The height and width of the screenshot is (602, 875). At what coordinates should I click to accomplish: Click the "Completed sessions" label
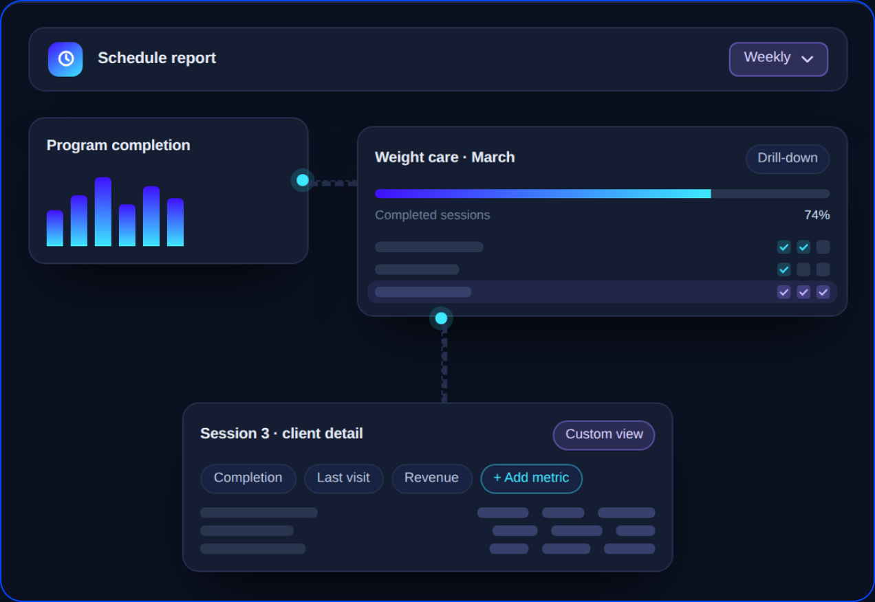coord(433,215)
